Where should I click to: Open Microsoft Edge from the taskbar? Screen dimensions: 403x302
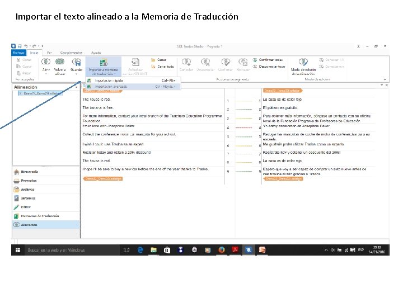[140, 250]
